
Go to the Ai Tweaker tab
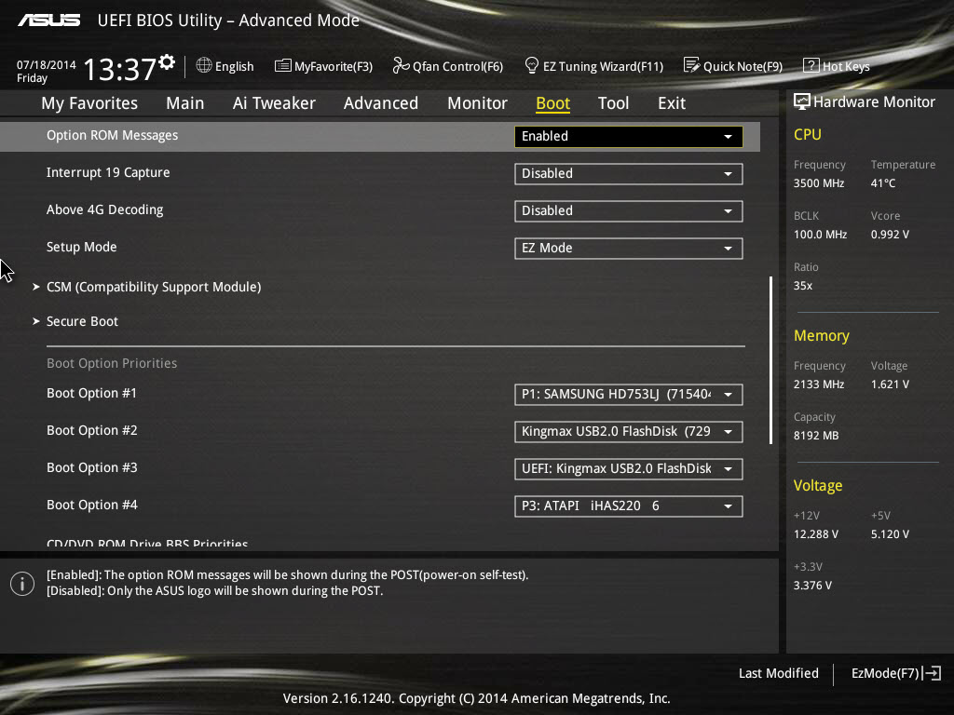tap(274, 103)
